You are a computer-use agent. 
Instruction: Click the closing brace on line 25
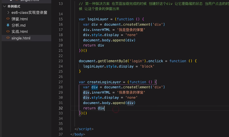(x=80, y=71)
